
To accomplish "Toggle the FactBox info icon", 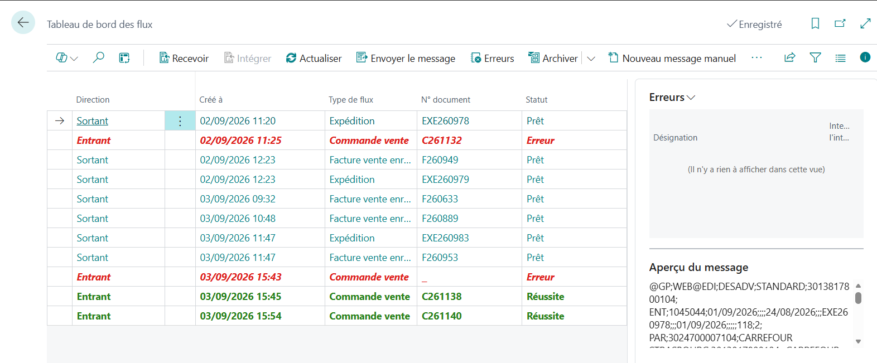I will [865, 57].
